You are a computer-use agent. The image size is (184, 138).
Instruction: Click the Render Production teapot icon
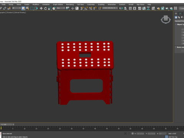[x=167, y=8]
